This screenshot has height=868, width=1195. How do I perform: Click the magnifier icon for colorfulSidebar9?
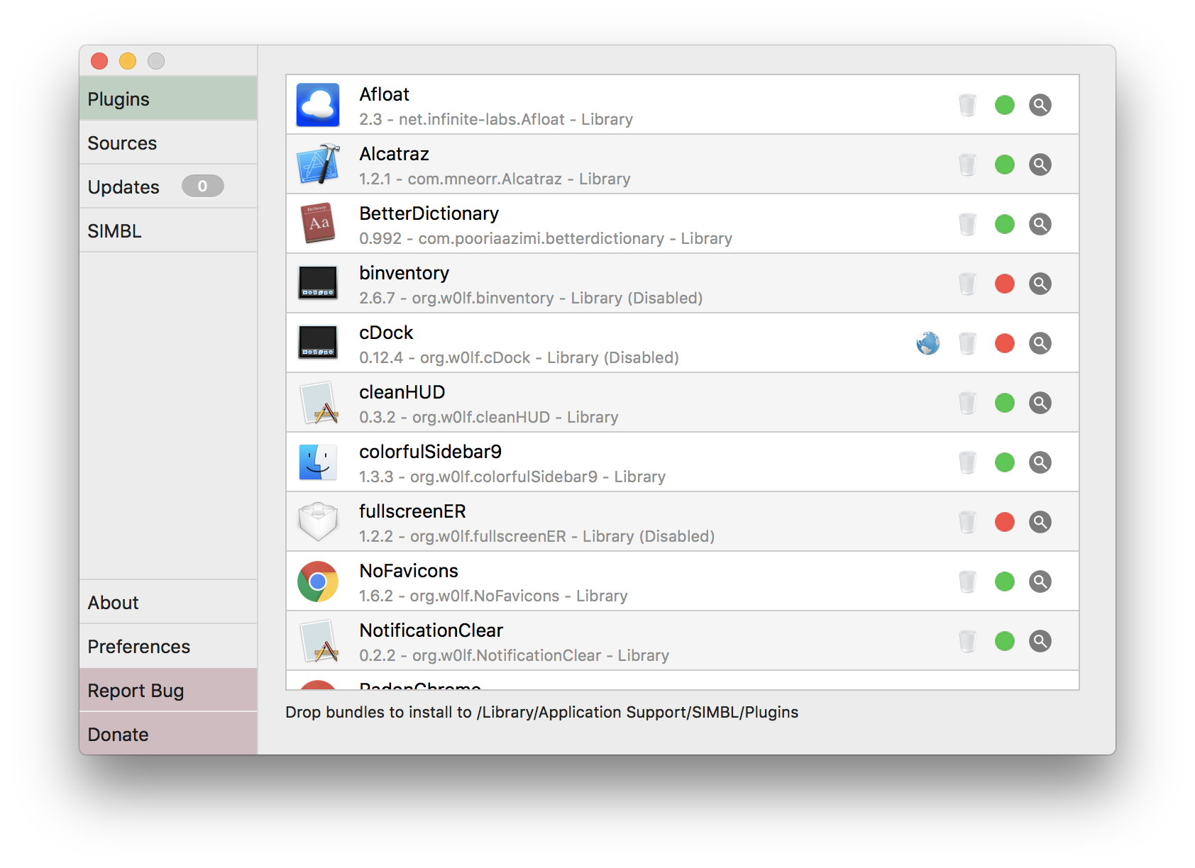[1040, 462]
